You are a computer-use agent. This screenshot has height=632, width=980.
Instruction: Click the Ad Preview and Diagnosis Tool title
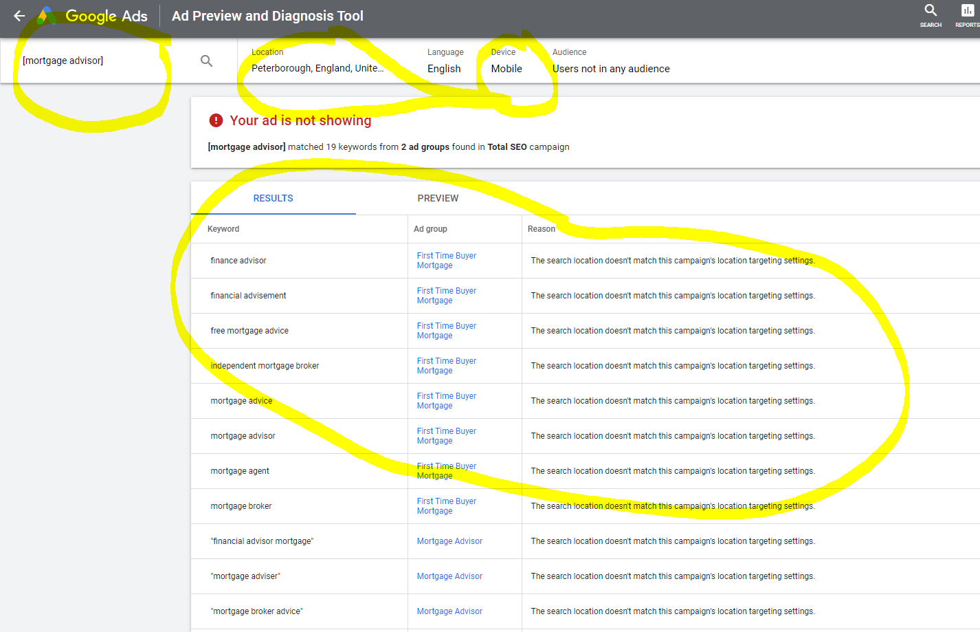point(267,16)
